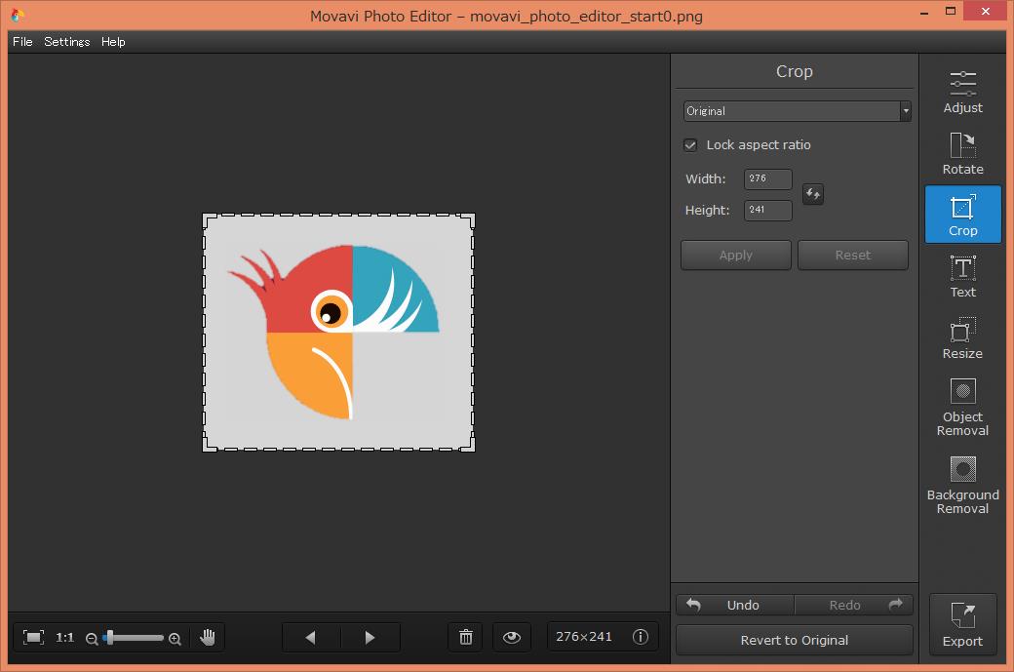The image size is (1014, 672).
Task: Toggle fit-to-screen view
Action: 34,637
